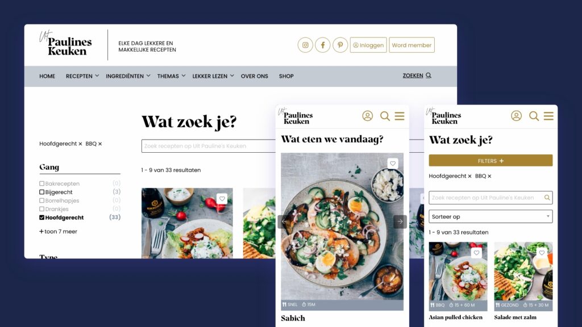
Task: Open the Facebook social icon
Action: click(x=323, y=45)
